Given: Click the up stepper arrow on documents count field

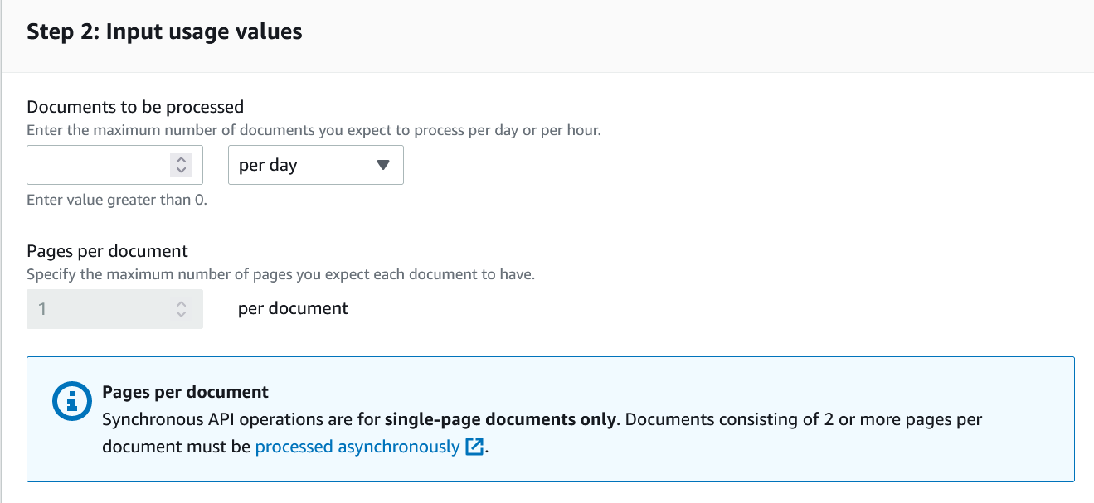Looking at the screenshot, I should pyautogui.click(x=180, y=160).
